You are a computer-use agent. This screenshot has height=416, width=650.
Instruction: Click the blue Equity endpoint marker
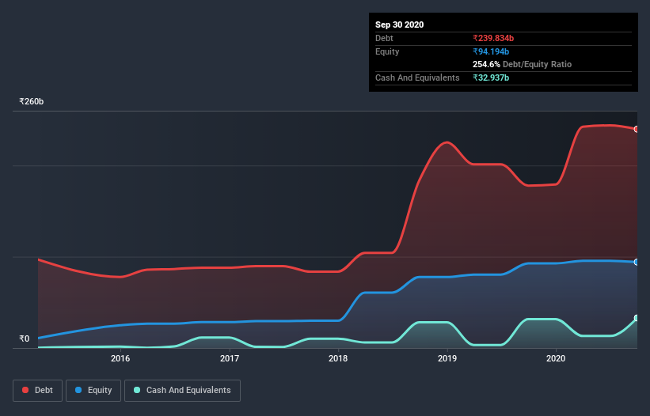pos(637,262)
